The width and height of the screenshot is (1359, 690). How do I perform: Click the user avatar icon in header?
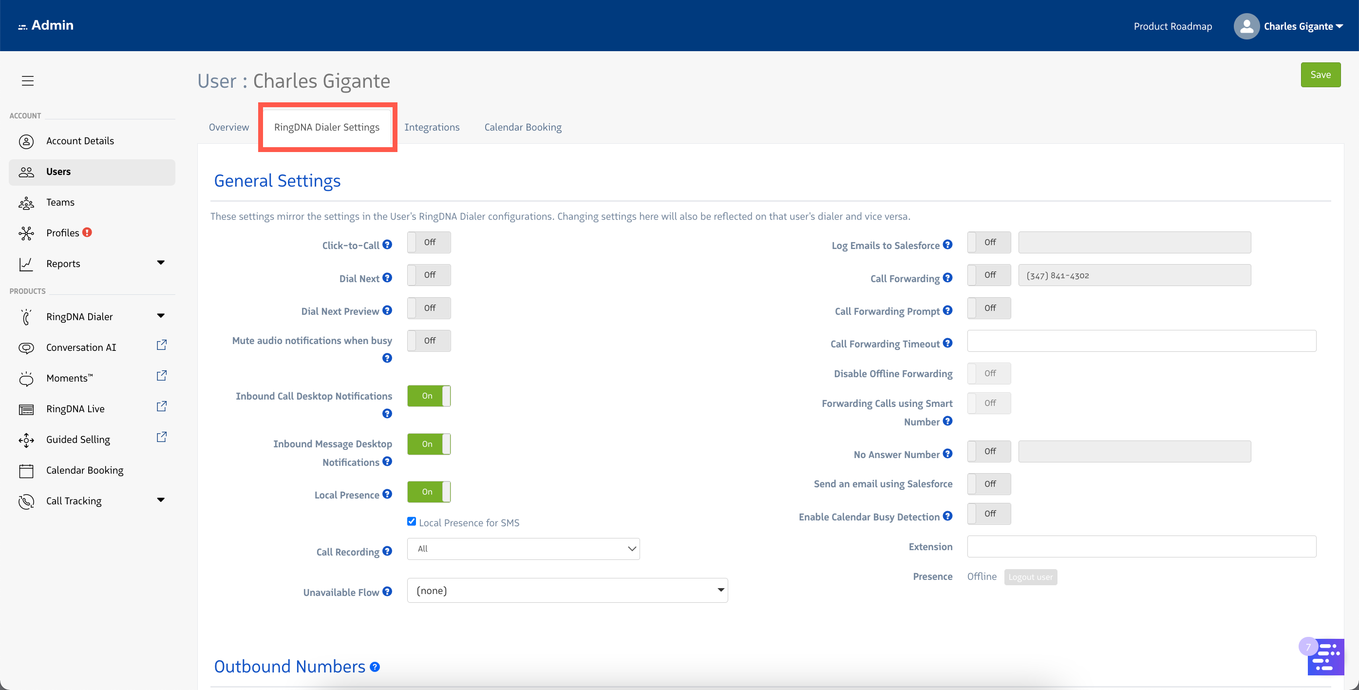coord(1246,26)
